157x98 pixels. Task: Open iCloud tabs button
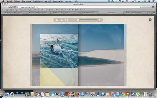tap(11, 7)
